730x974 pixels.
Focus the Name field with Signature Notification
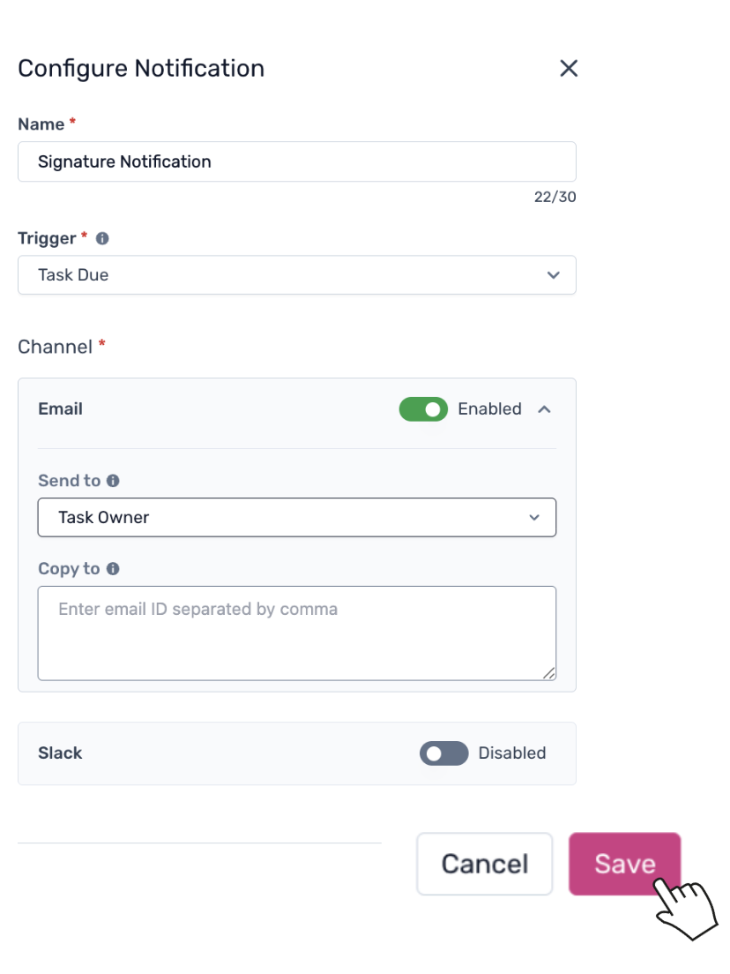[x=296, y=161]
